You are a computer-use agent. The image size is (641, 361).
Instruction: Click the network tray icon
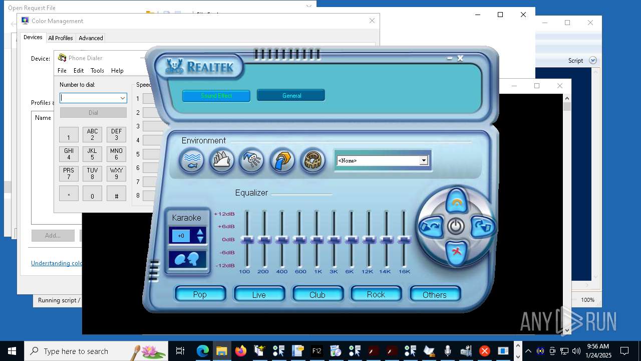(564, 351)
